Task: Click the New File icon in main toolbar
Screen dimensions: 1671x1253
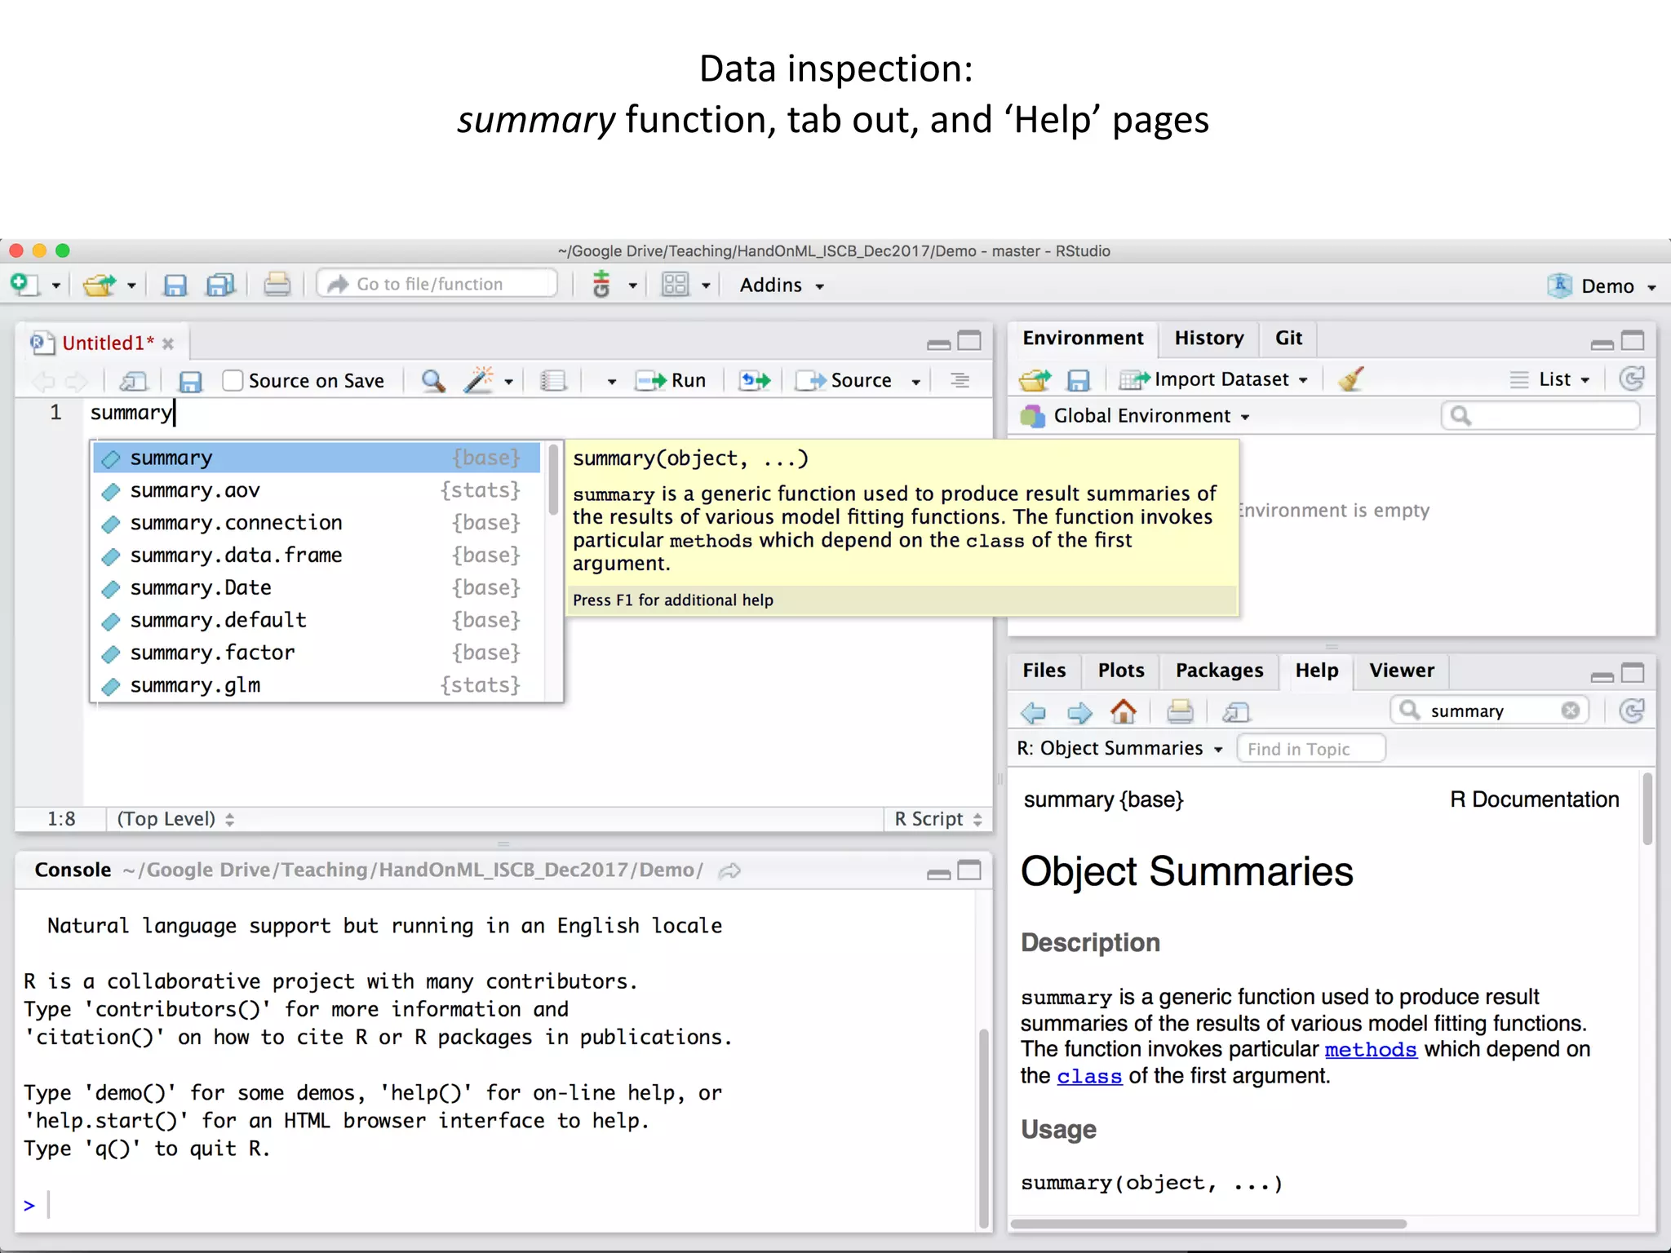Action: click(x=24, y=285)
